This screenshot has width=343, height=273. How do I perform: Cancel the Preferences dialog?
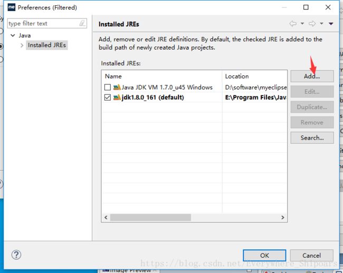pos(311,255)
